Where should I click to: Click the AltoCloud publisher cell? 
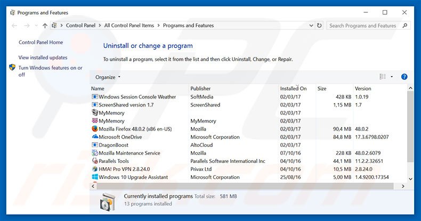pos(201,145)
